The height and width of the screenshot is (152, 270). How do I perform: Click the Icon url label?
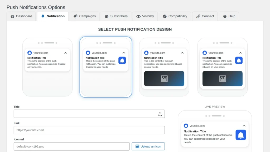(x=19, y=139)
